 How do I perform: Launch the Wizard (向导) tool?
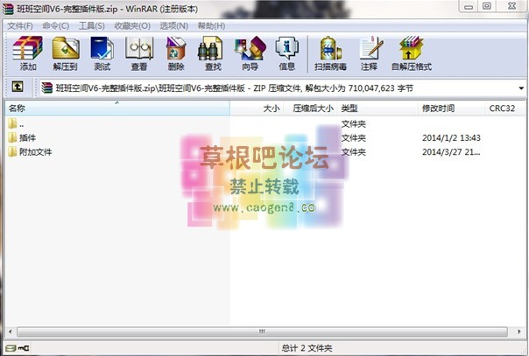pyautogui.click(x=250, y=53)
